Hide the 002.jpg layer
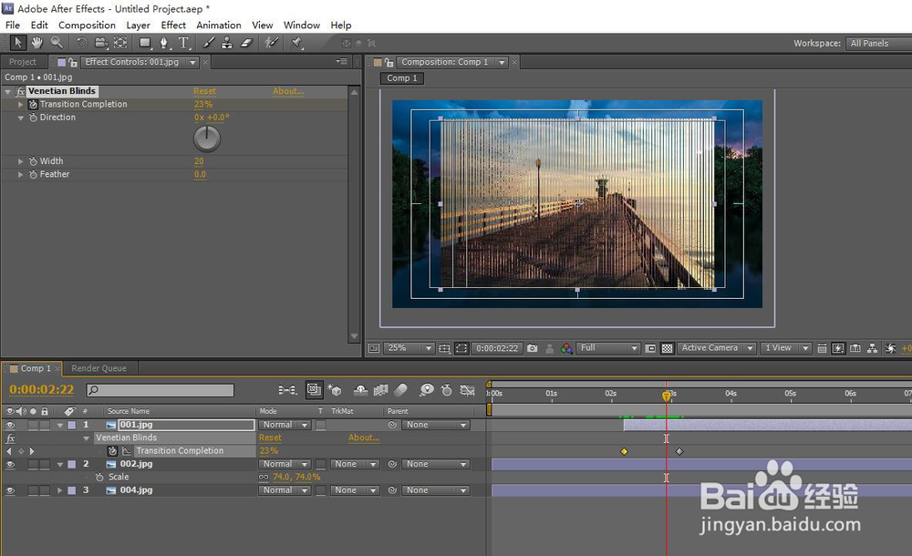 [x=10, y=464]
